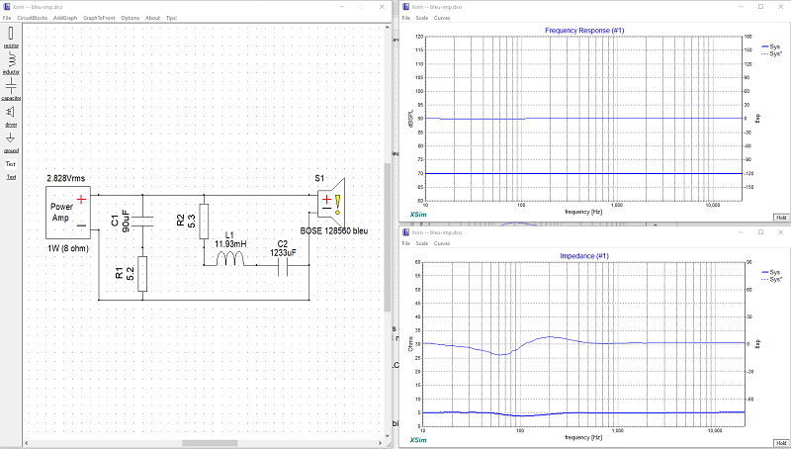
Task: Open File menu in Frequency Response window
Action: click(406, 18)
